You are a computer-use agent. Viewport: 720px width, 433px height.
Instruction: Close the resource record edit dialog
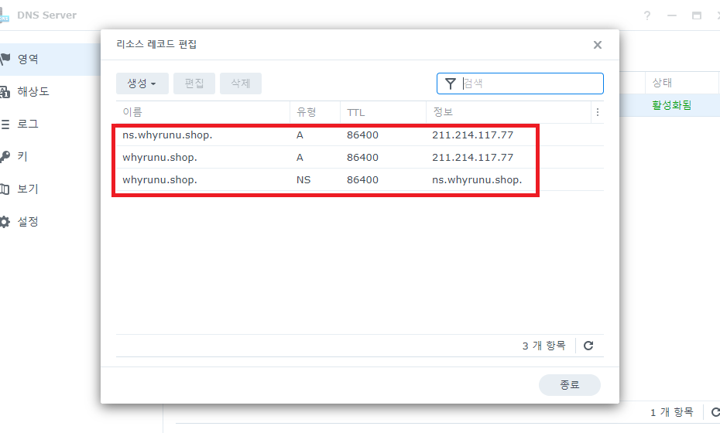tap(598, 45)
